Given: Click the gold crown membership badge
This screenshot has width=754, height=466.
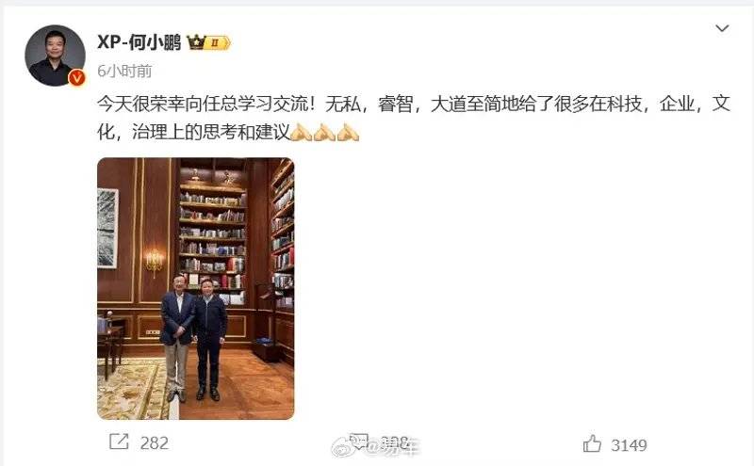Looking at the screenshot, I should tap(196, 42).
